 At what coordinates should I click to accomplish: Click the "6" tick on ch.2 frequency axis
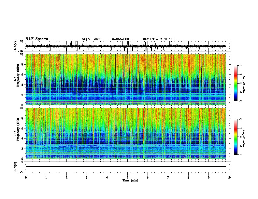[22, 128]
